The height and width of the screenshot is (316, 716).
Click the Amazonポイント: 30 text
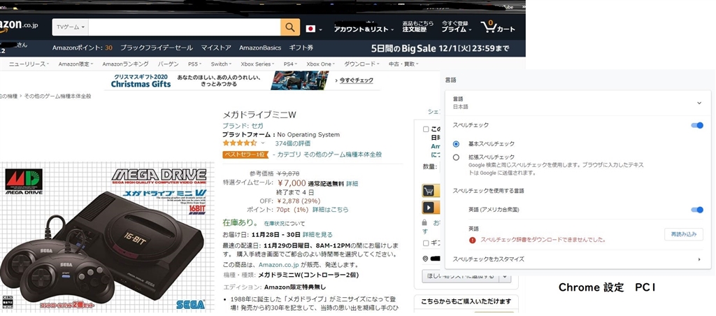[83, 48]
